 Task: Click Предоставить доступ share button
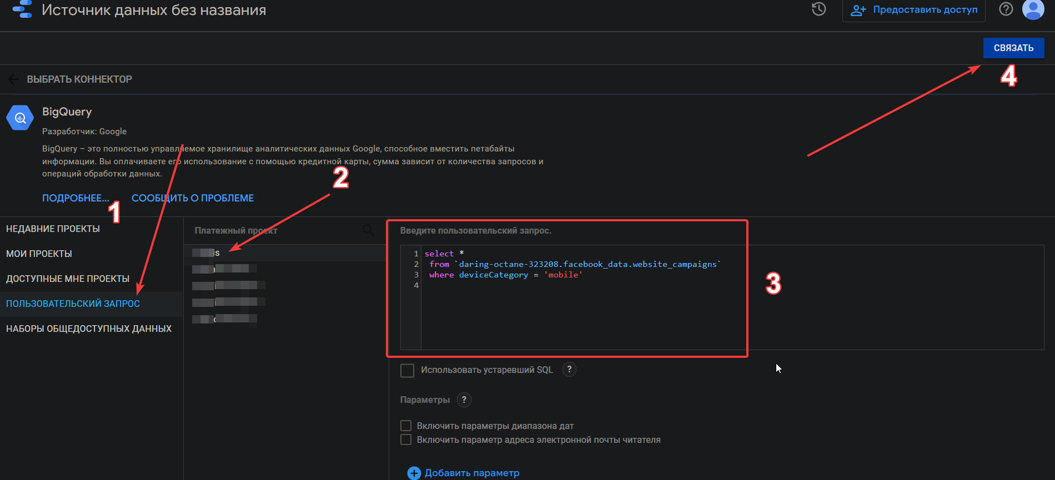(x=913, y=10)
